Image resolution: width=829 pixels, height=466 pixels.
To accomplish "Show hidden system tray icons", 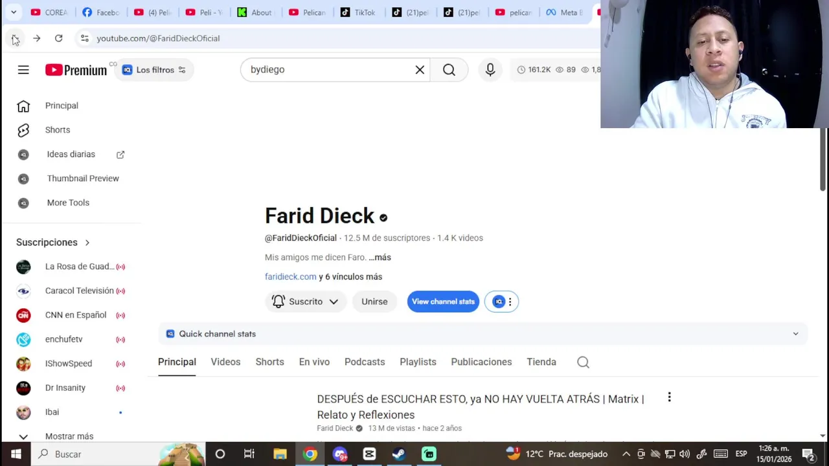I will 626,454.
